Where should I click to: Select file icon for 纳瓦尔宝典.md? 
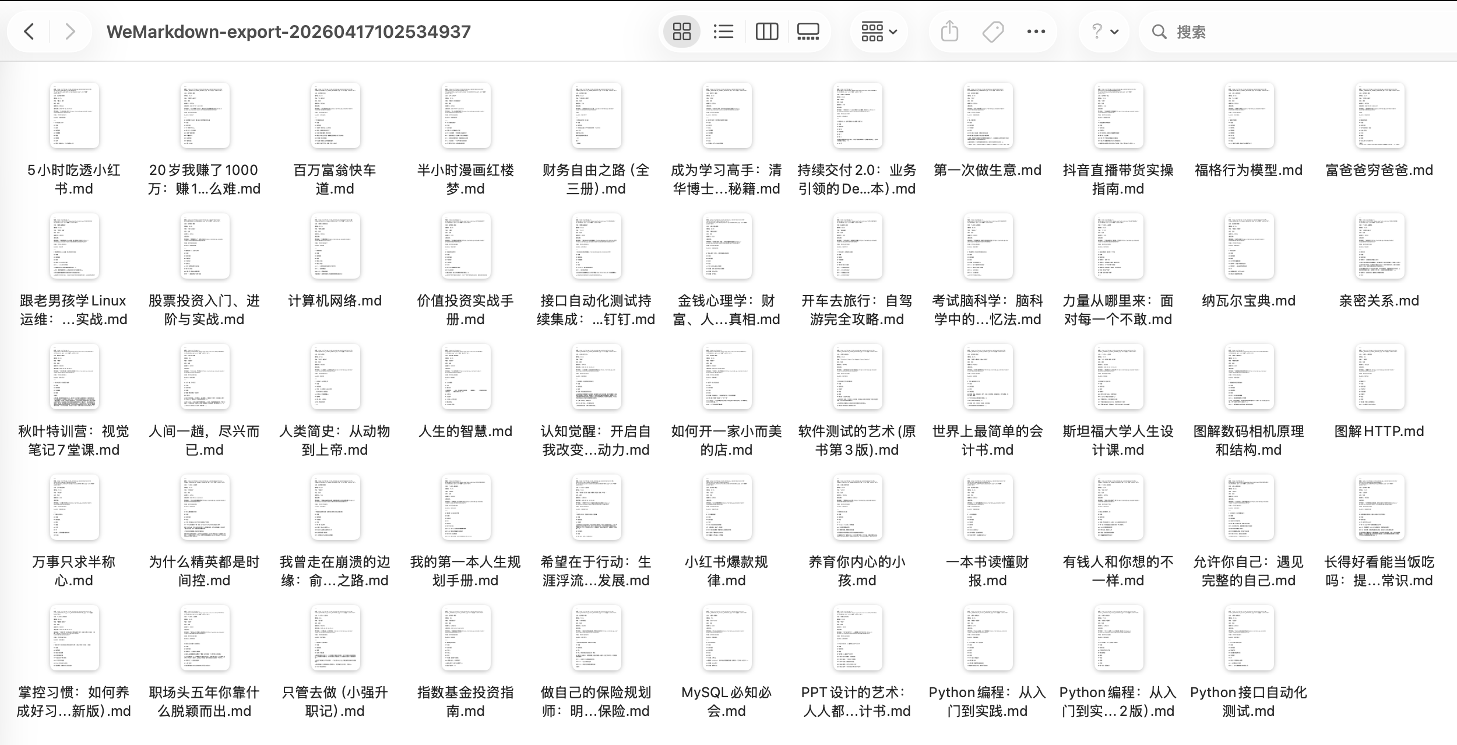click(1249, 246)
